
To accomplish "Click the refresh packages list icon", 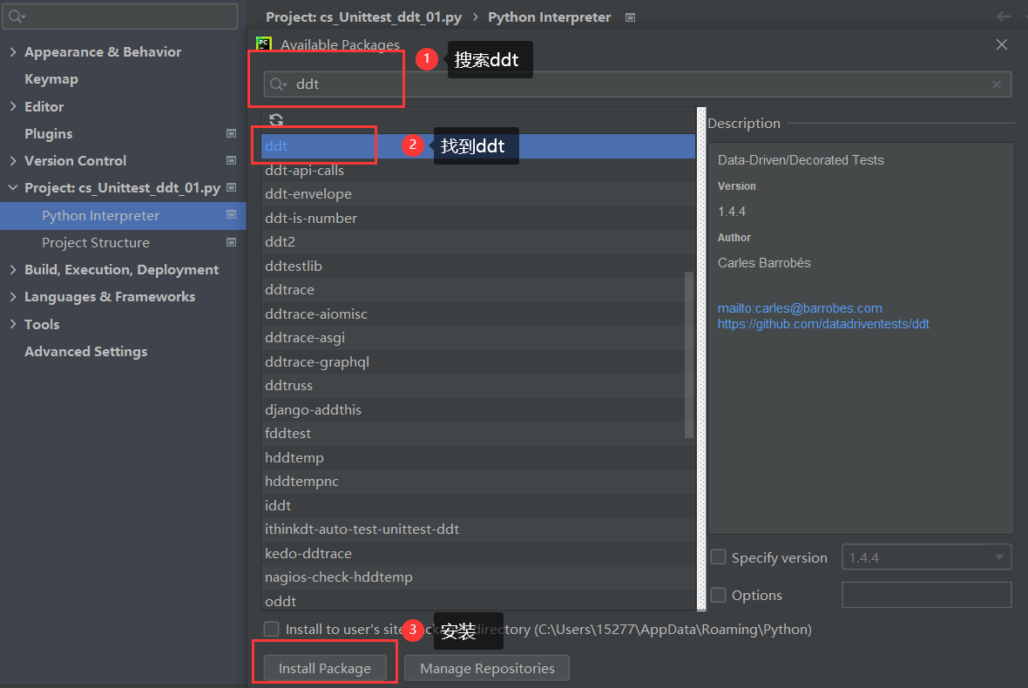I will click(276, 120).
